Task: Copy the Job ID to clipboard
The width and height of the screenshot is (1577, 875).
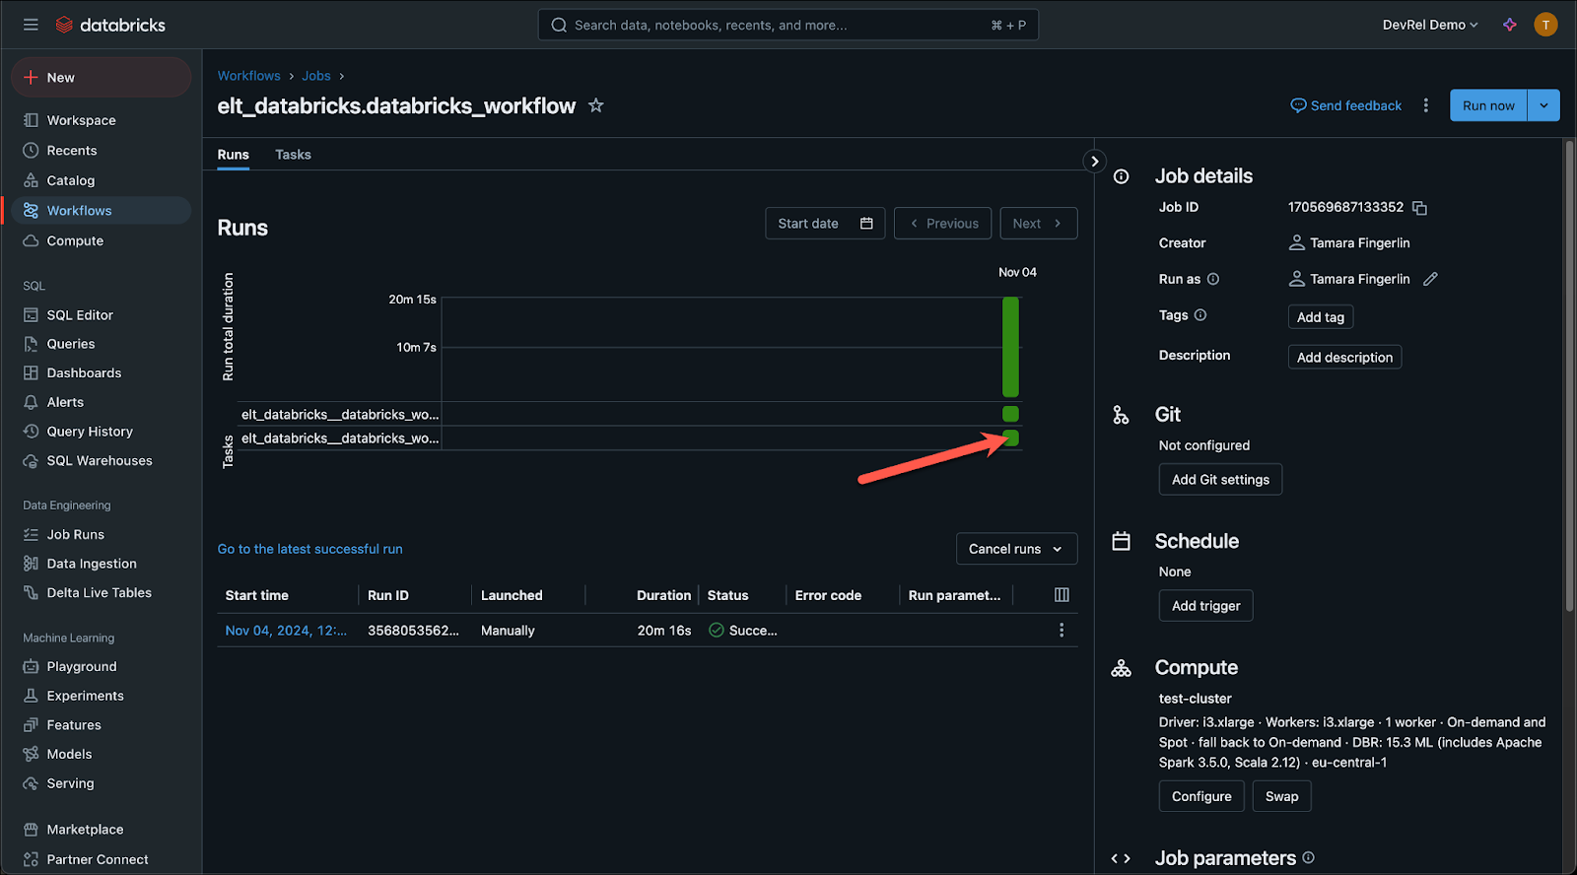Action: click(1419, 208)
